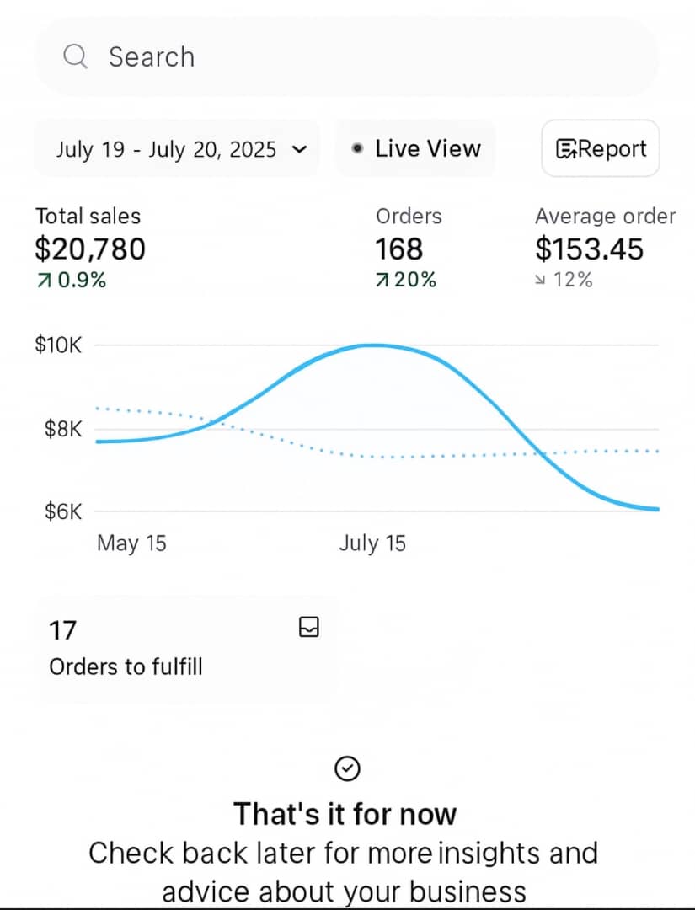This screenshot has height=910, width=695.
Task: Expand the date range chevron
Action: [298, 150]
